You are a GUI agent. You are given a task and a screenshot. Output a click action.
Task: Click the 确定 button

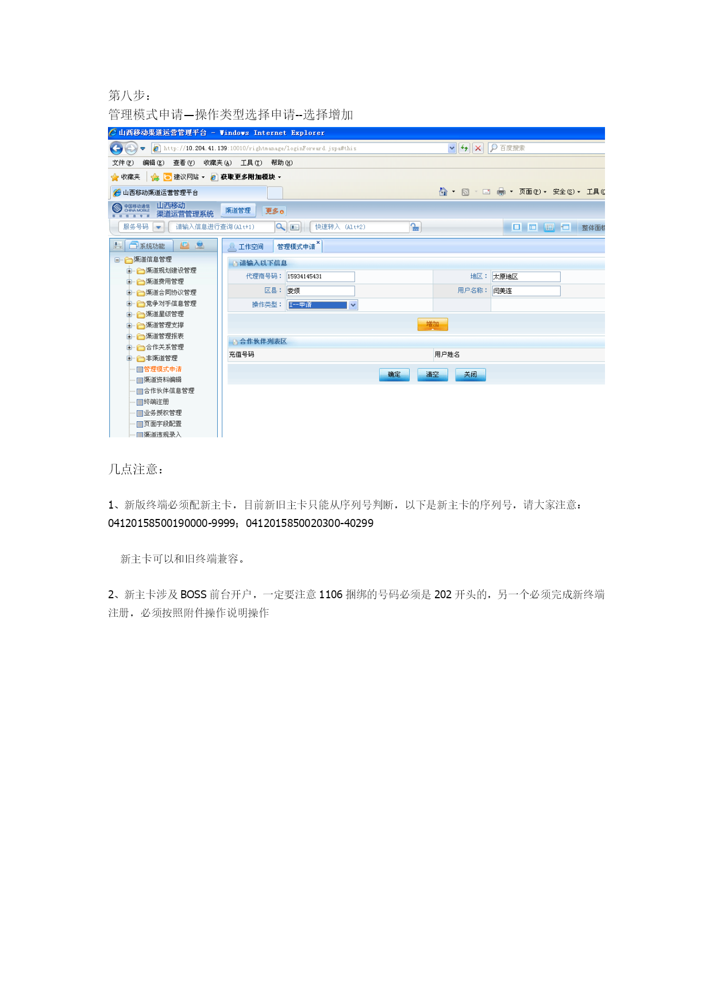(x=394, y=375)
